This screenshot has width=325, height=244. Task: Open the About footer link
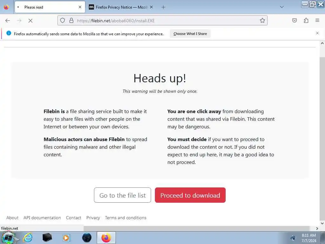12,218
